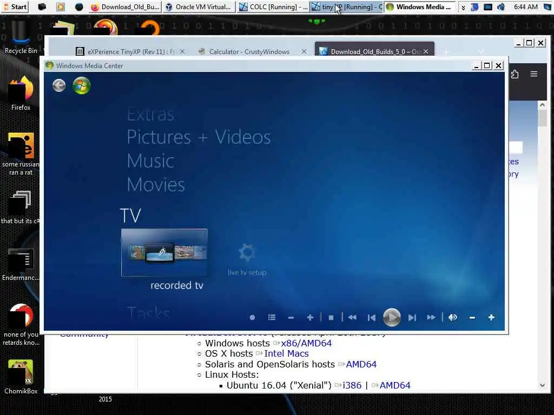Image resolution: width=554 pixels, height=415 pixels.
Task: Click the system tray volume icon
Action: click(x=501, y=6)
